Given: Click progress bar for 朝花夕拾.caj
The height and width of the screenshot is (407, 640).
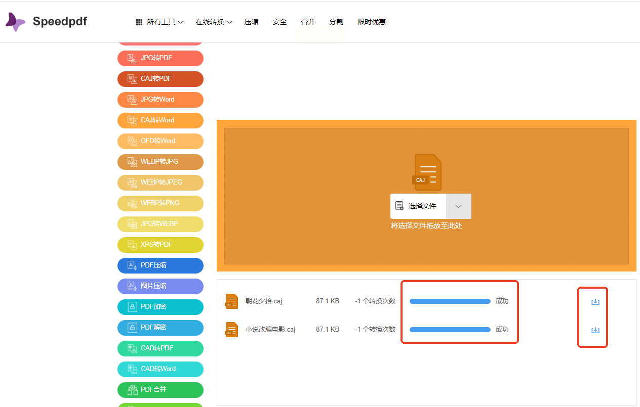Looking at the screenshot, I should 450,301.
